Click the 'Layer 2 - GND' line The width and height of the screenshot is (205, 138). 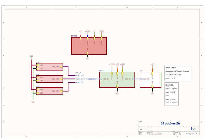(x=170, y=92)
